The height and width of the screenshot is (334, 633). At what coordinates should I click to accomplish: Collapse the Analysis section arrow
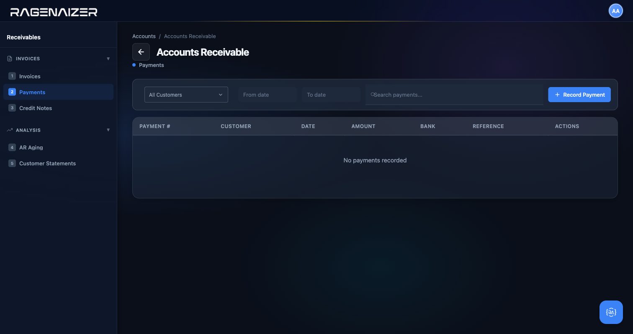tap(108, 130)
